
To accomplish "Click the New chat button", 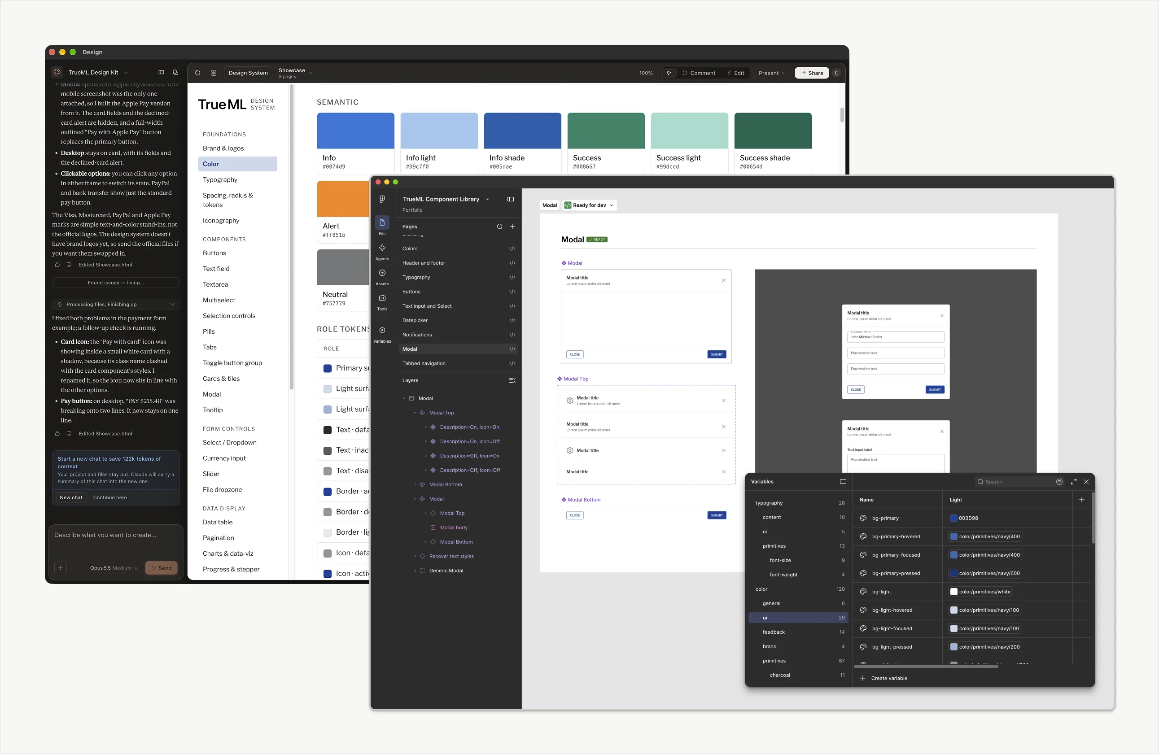I will 71,497.
